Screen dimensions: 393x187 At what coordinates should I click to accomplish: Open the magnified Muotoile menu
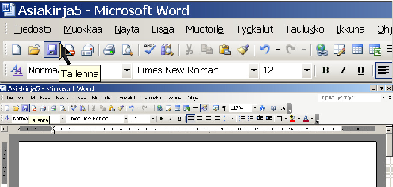click(x=204, y=29)
